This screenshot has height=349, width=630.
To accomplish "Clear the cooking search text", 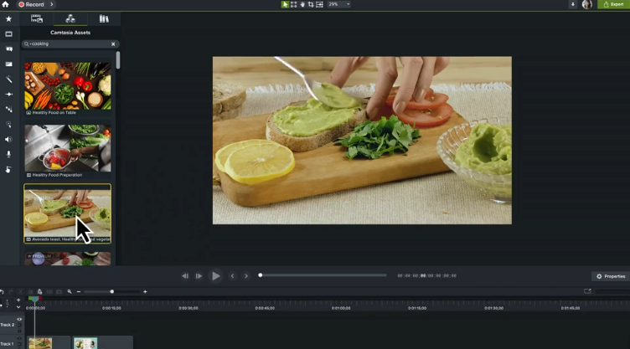I will pos(113,44).
